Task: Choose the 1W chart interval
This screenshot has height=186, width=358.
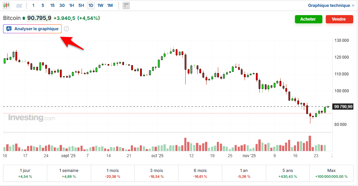Action: (x=100, y=5)
